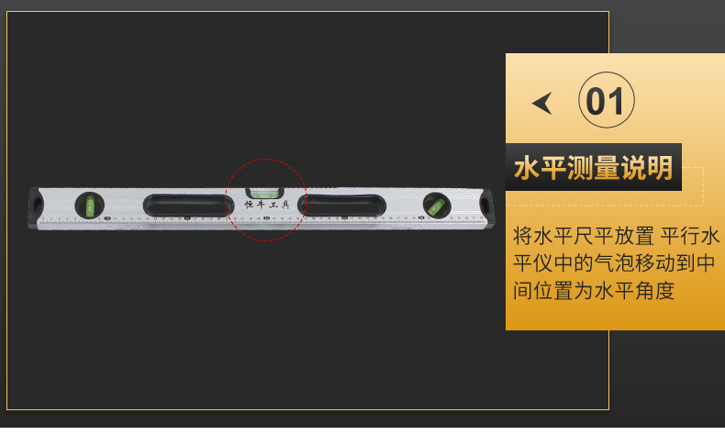This screenshot has width=725, height=435.
Task: Click the ruler scale under the logo
Action: point(266,218)
